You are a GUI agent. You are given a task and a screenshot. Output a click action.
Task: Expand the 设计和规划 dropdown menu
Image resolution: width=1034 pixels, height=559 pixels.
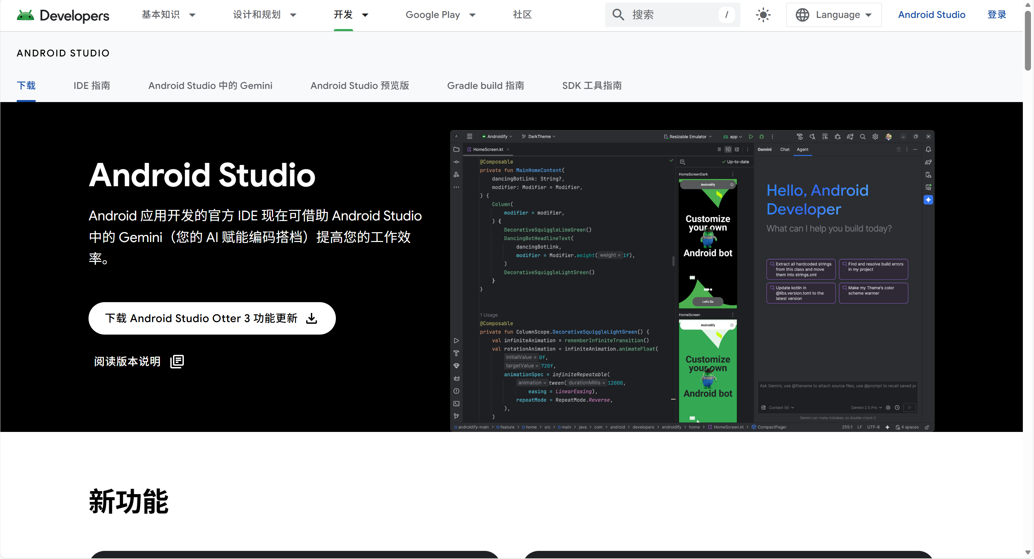click(x=293, y=15)
